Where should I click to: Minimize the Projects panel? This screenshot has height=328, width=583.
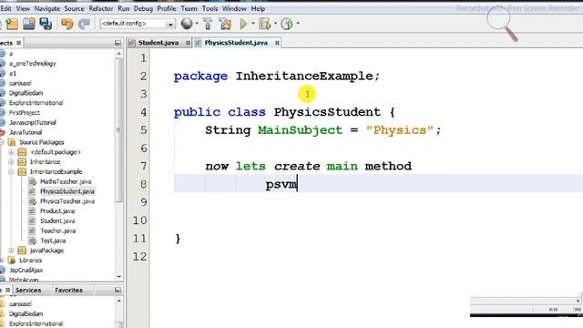118,43
